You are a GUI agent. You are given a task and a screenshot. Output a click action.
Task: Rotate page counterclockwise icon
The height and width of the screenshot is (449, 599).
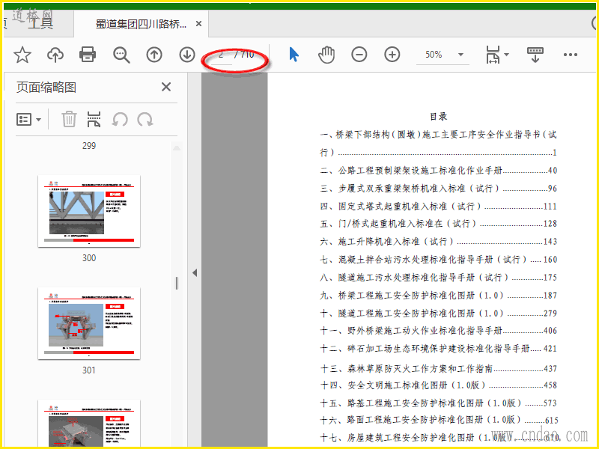pos(120,120)
